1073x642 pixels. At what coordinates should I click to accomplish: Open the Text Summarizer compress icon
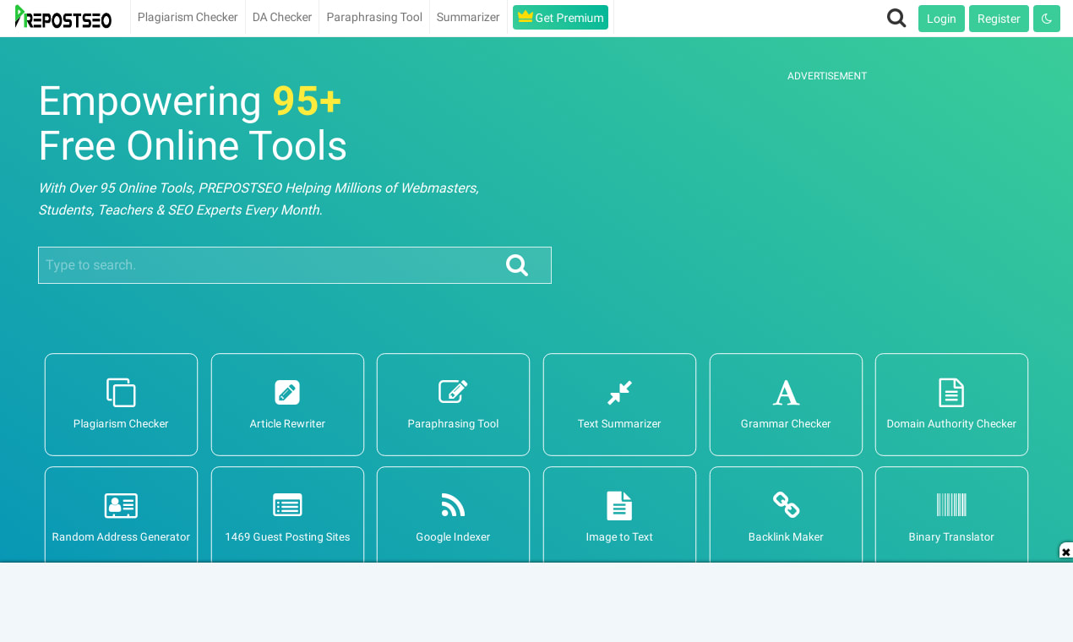pos(619,393)
